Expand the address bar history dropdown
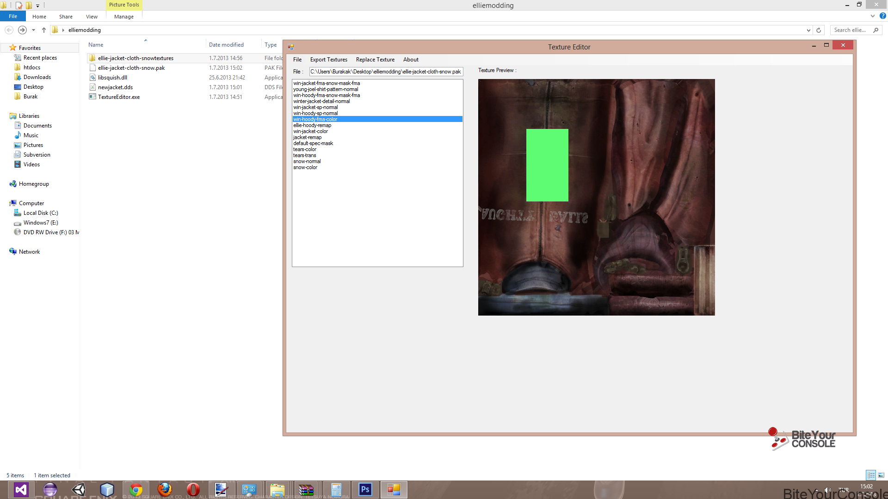 click(x=808, y=30)
